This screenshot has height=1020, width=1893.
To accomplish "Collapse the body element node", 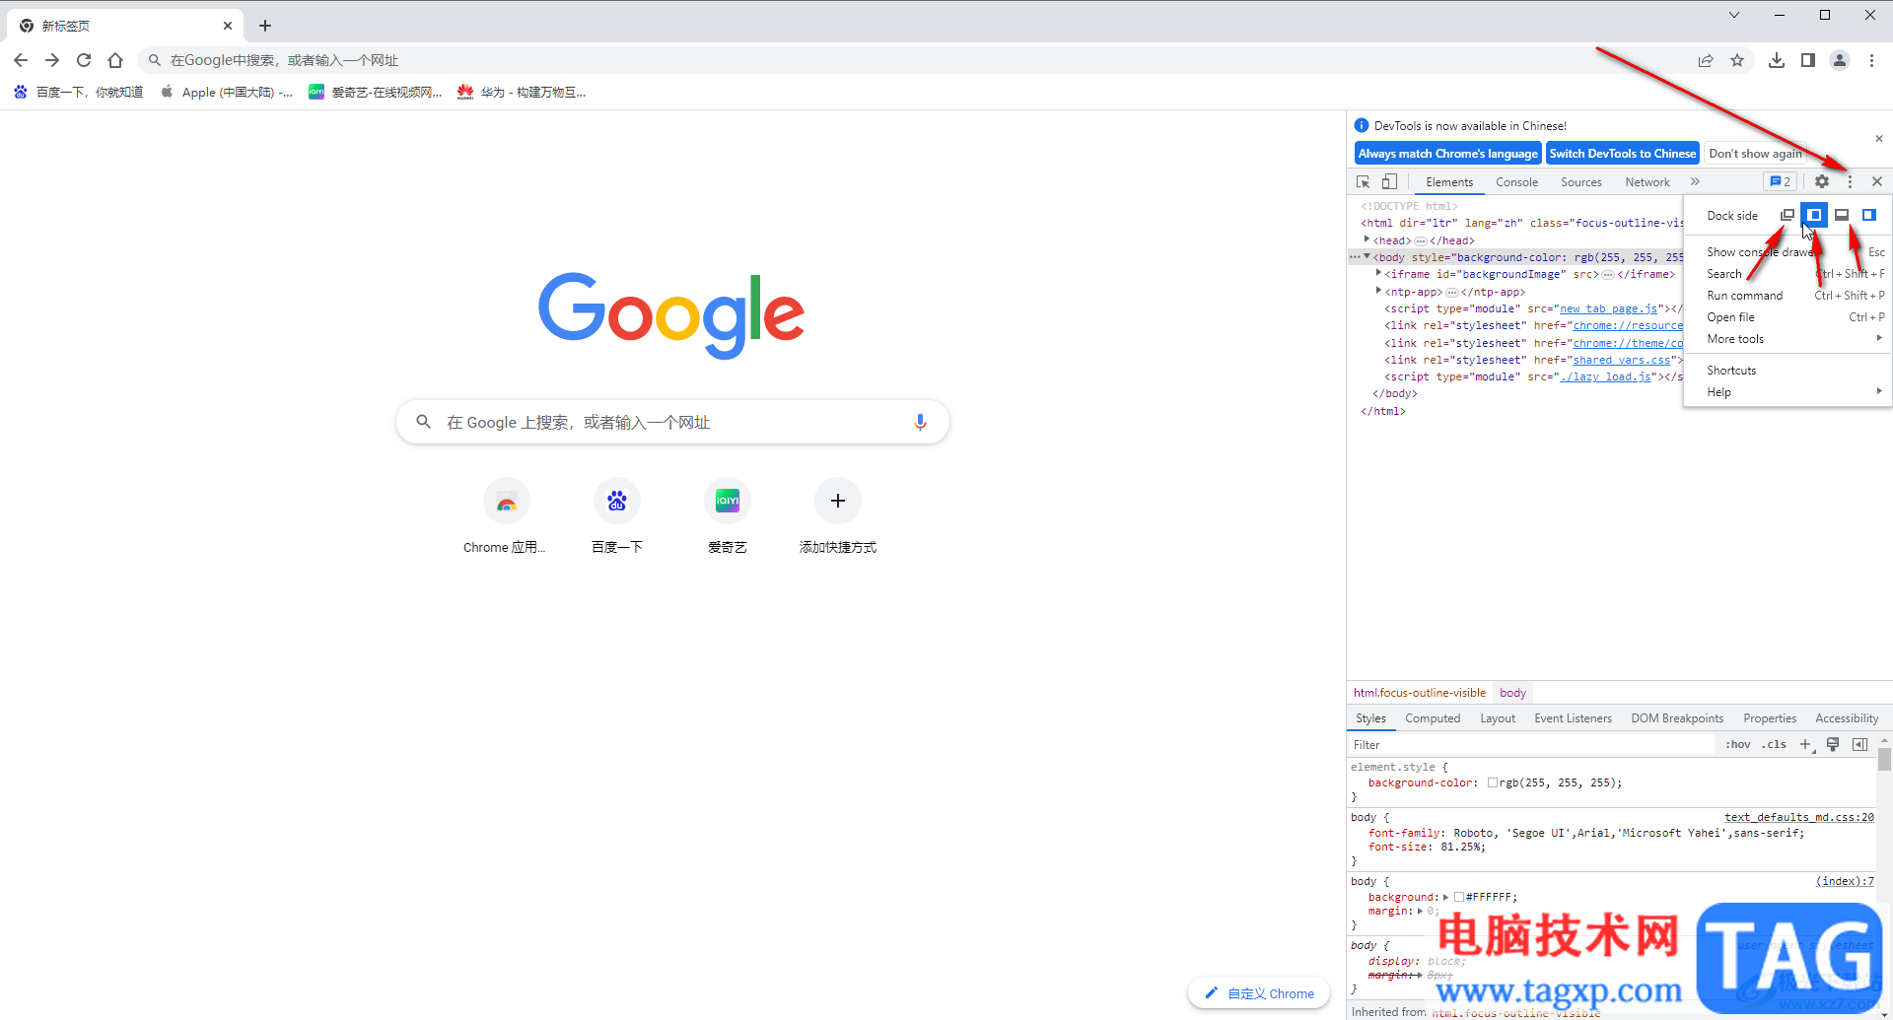I will tap(1367, 256).
